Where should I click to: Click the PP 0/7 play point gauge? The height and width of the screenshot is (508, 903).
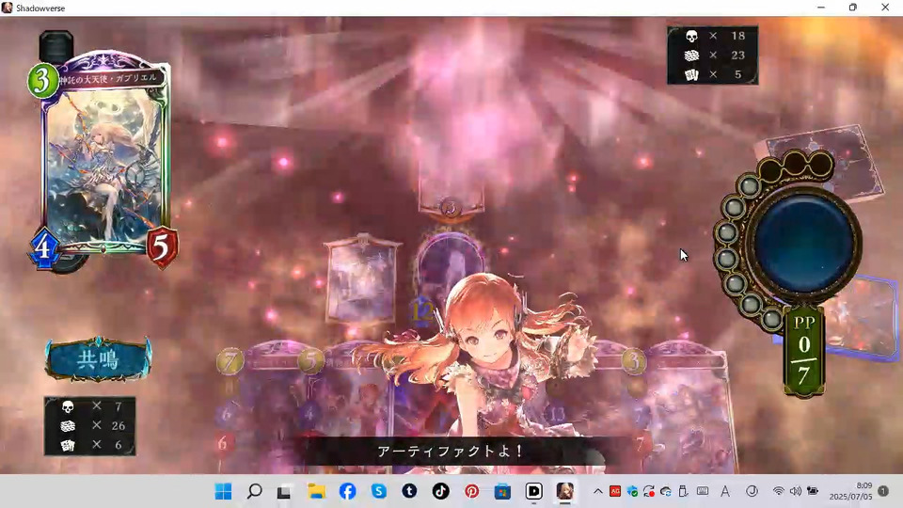804,352
